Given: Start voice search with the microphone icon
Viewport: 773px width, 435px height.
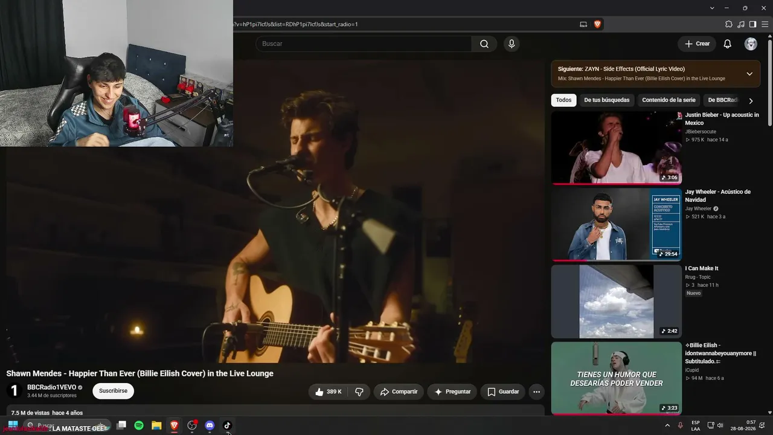Looking at the screenshot, I should pos(512,43).
